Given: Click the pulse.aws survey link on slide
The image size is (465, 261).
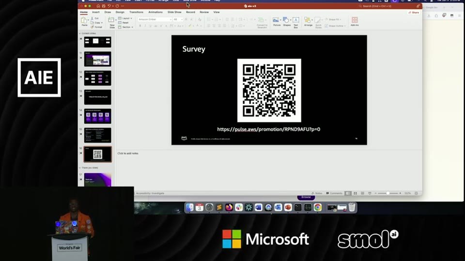Looking at the screenshot, I should 269,130.
